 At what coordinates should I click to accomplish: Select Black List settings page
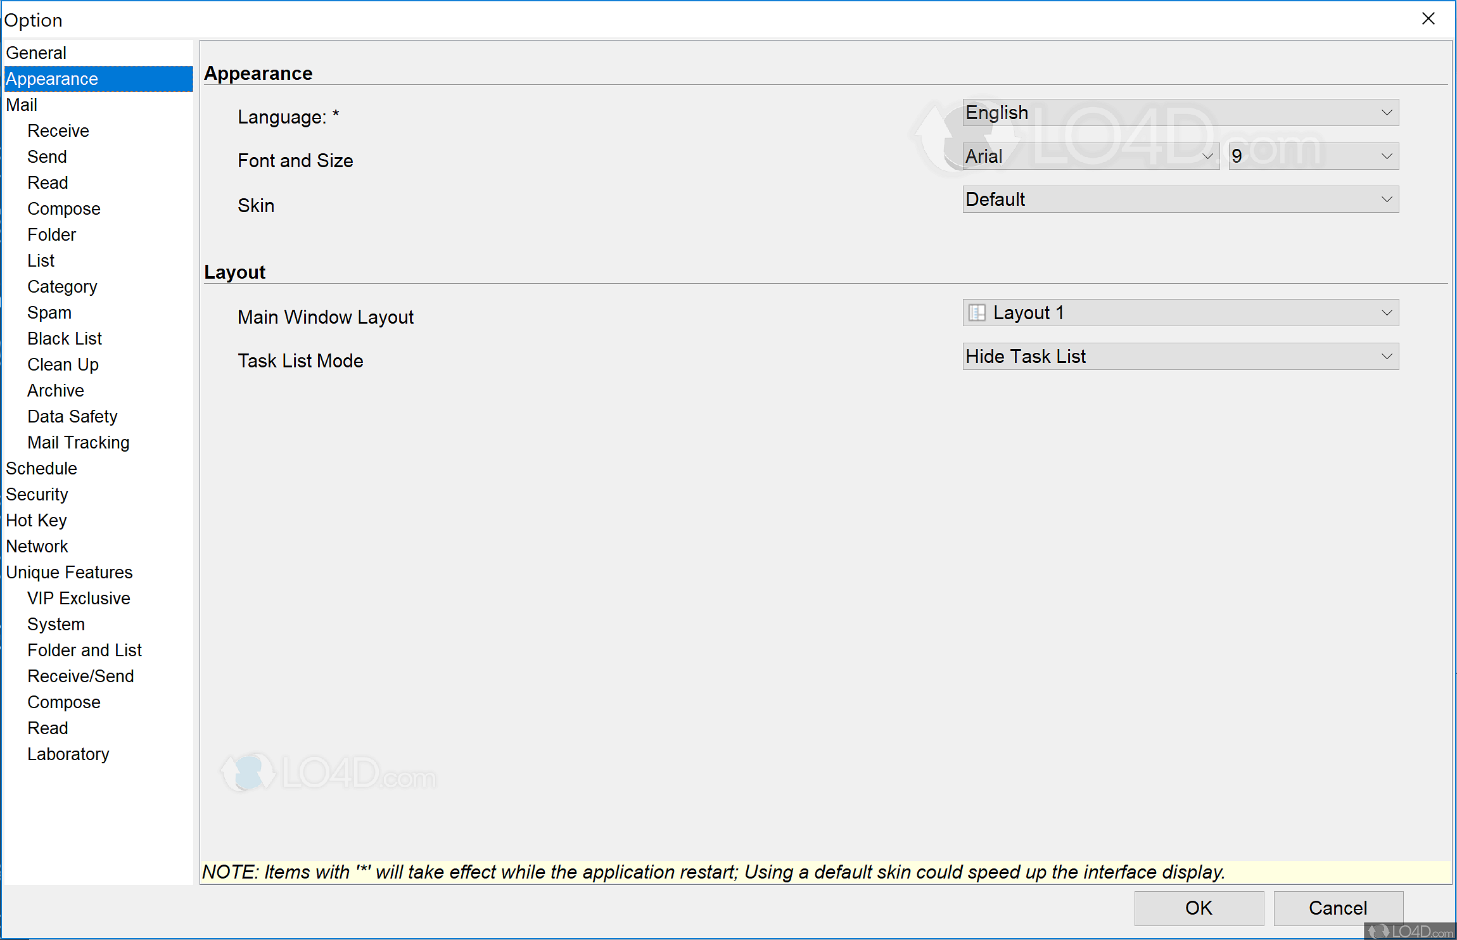point(65,339)
